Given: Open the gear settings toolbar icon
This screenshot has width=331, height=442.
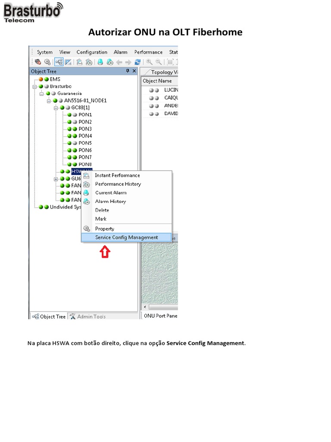Looking at the screenshot, I should click(x=47, y=62).
